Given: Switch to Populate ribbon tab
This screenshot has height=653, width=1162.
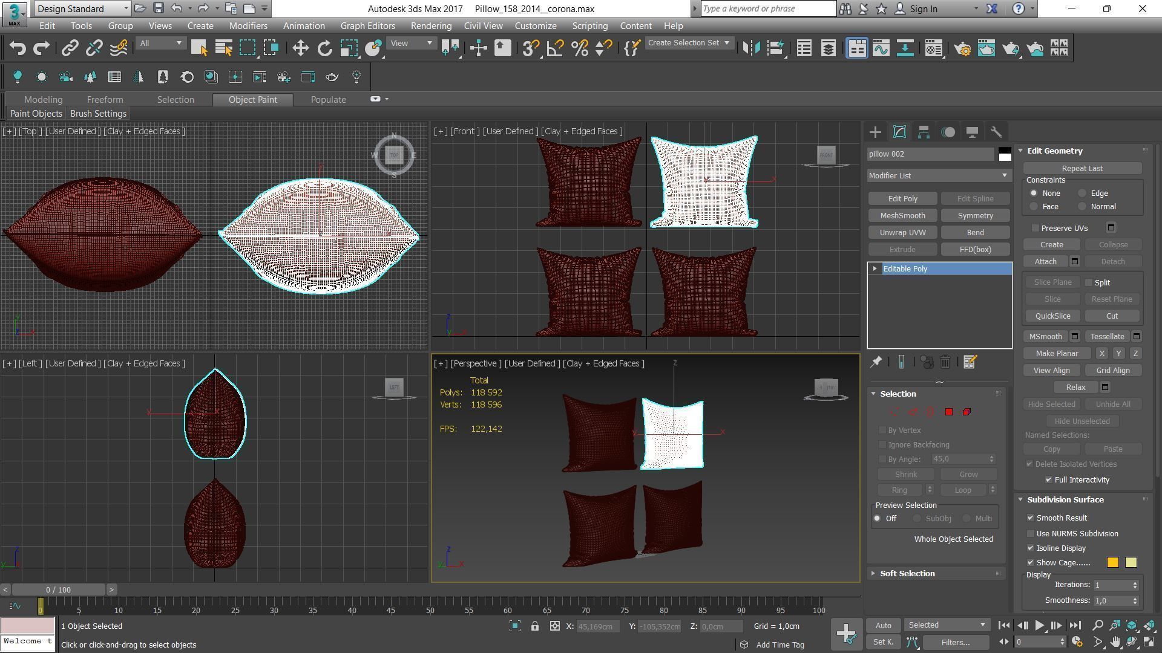Looking at the screenshot, I should pyautogui.click(x=328, y=99).
